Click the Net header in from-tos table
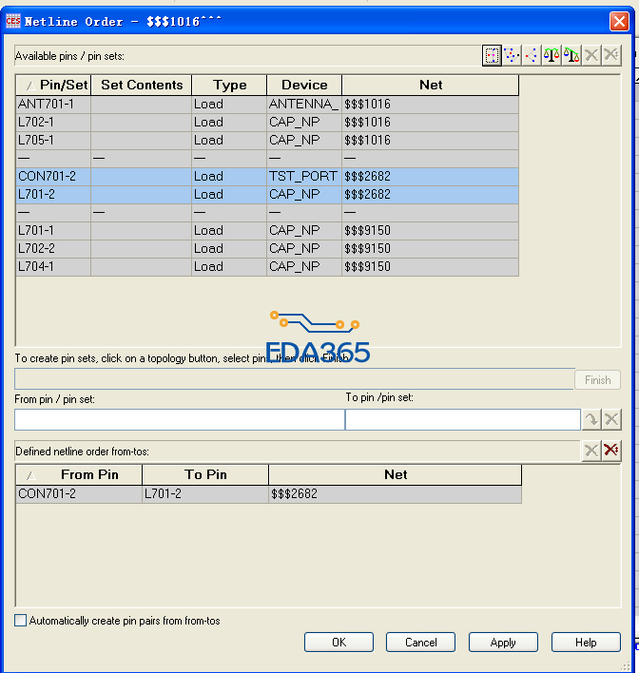639x673 pixels. pyautogui.click(x=395, y=474)
